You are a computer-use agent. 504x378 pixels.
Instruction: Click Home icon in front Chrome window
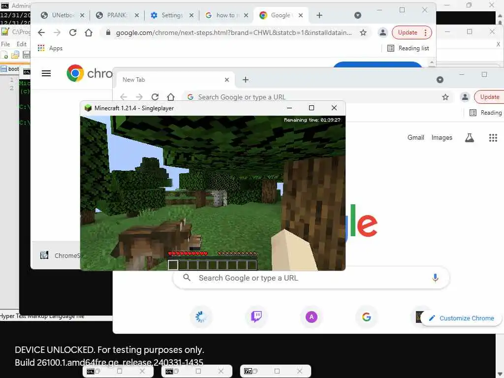[x=171, y=97]
